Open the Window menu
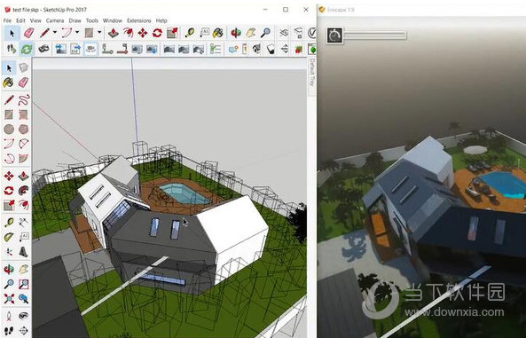Image resolution: width=526 pixels, height=338 pixels. tap(113, 20)
